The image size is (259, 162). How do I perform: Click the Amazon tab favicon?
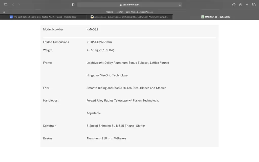click(92, 17)
